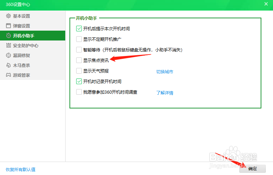Screen dimensions: 273x175
Task: Click the 切换城市 link
Action: coord(165,71)
